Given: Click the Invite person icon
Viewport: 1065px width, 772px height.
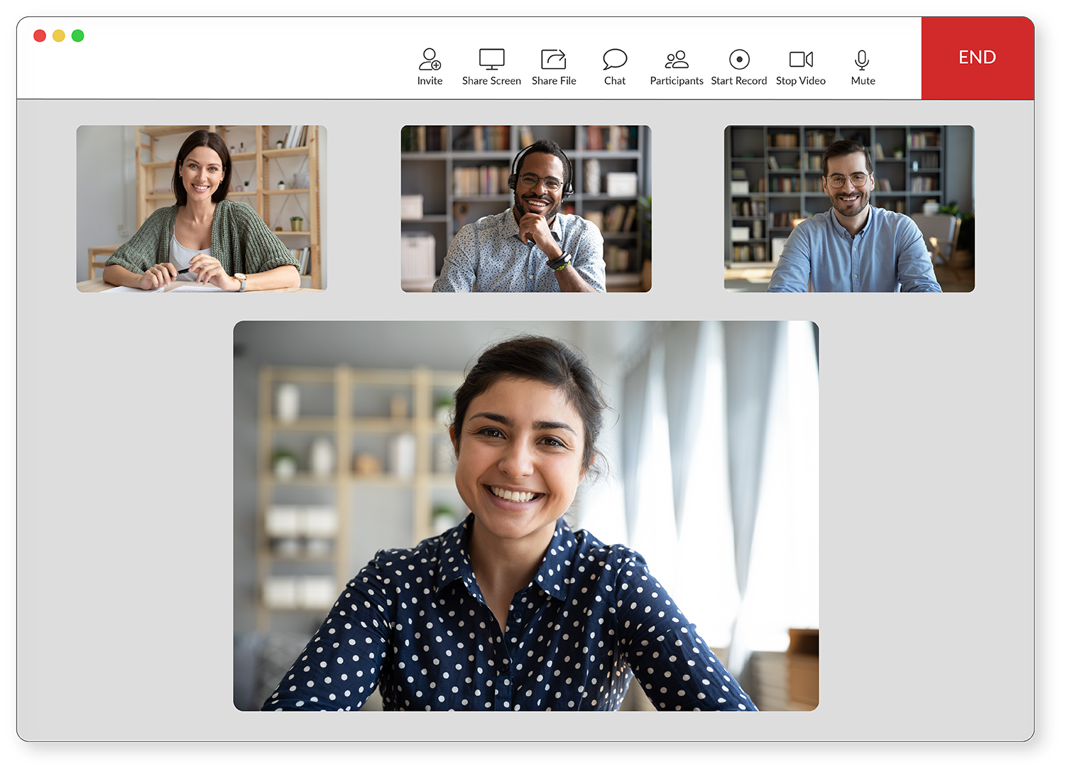Looking at the screenshot, I should (430, 59).
